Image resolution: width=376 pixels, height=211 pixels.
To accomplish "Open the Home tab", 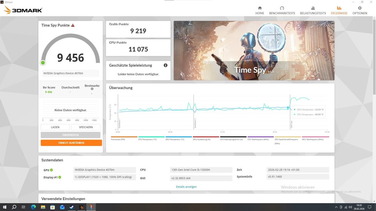I will tap(260, 10).
